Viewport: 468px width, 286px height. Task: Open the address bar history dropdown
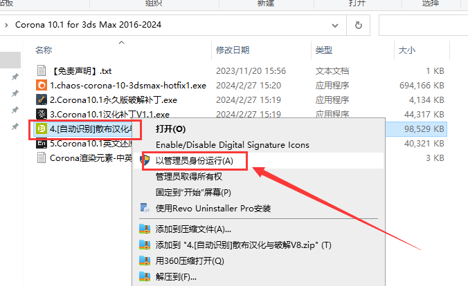[335, 26]
